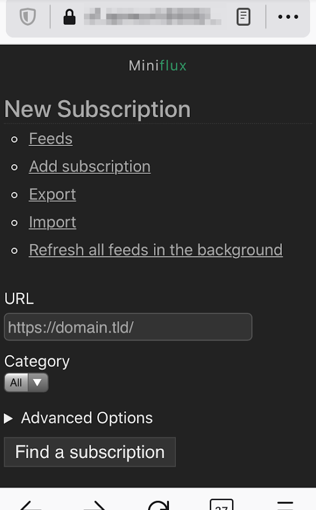Click the Export link

pos(52,194)
